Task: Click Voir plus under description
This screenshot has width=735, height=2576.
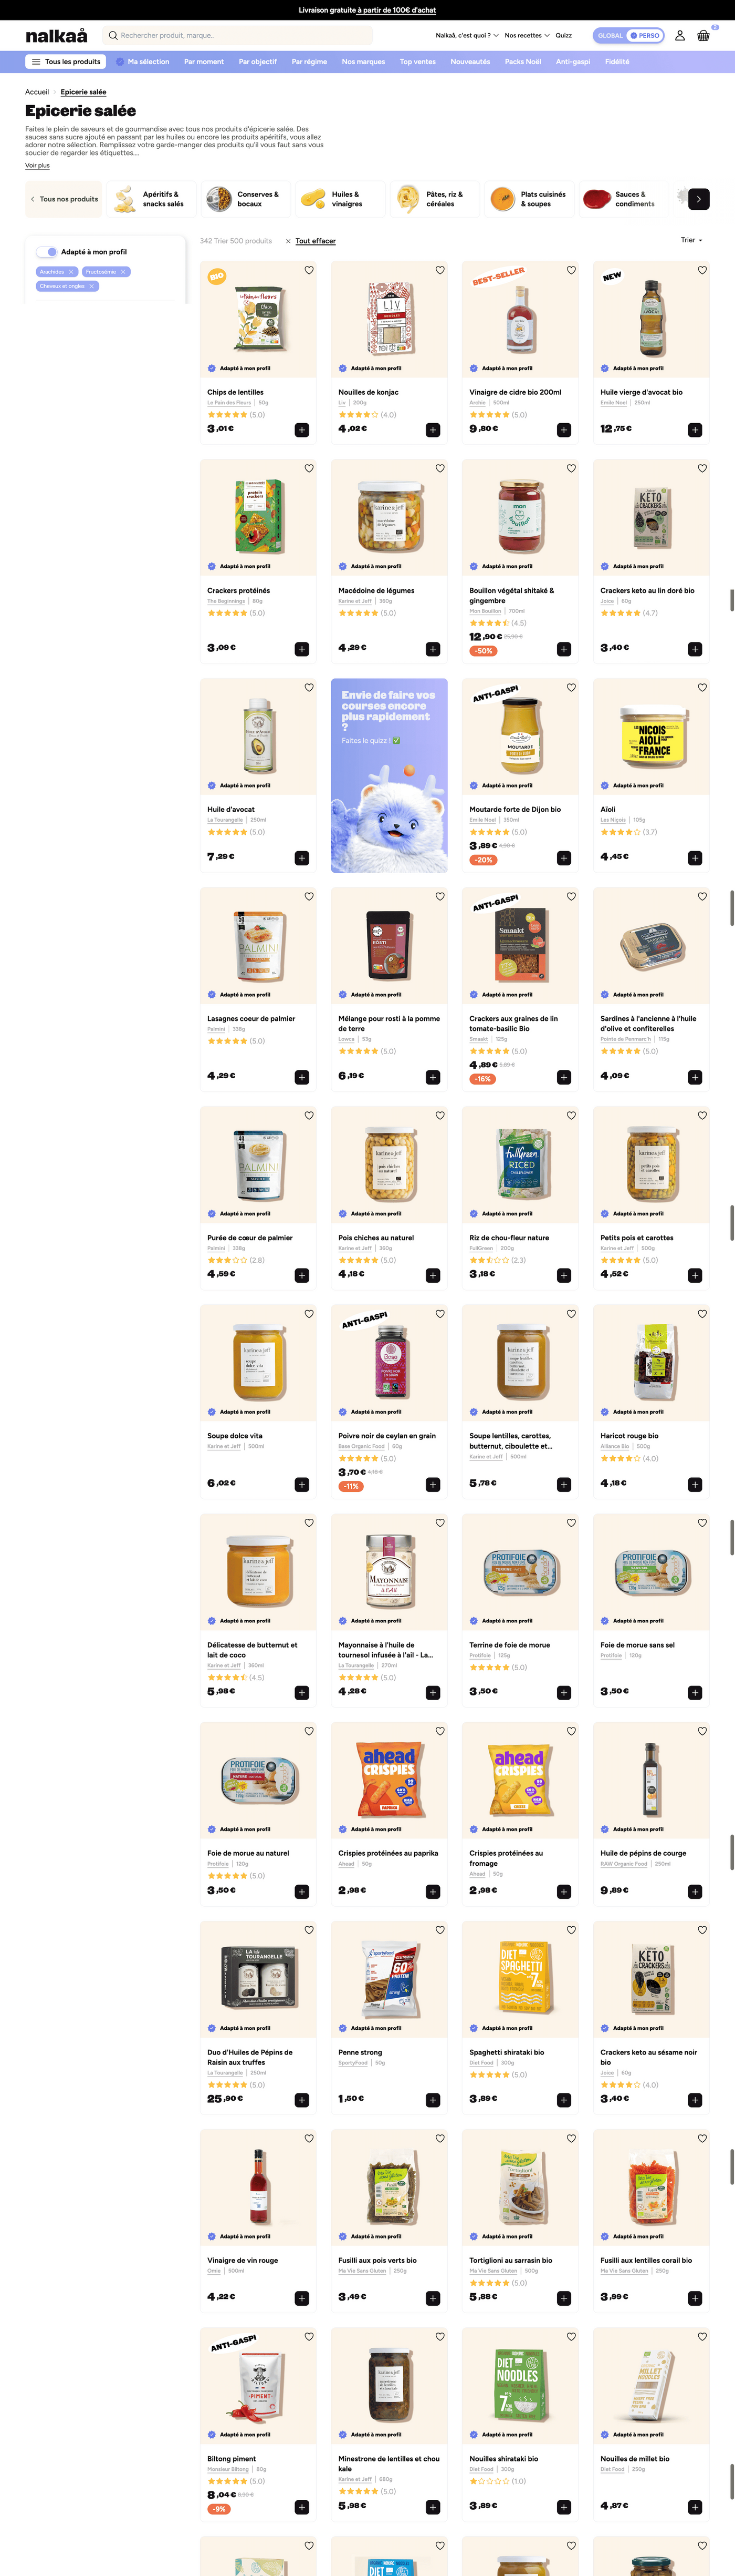Action: [x=37, y=165]
